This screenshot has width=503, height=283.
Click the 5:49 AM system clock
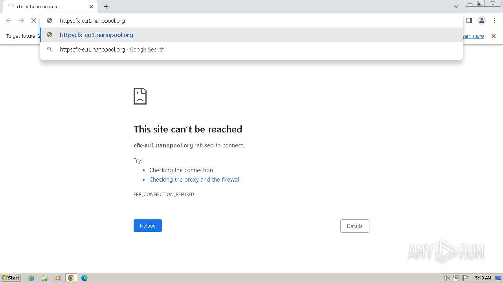pyautogui.click(x=483, y=278)
